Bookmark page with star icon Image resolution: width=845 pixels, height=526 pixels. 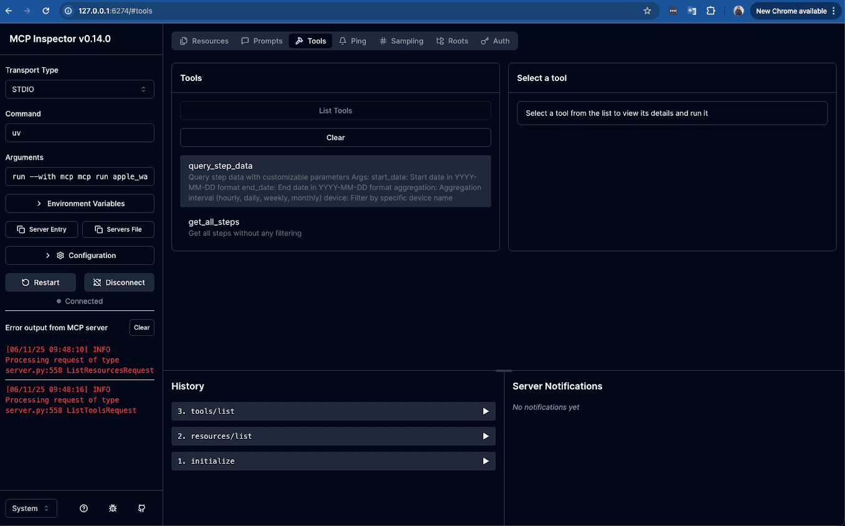[x=647, y=11]
